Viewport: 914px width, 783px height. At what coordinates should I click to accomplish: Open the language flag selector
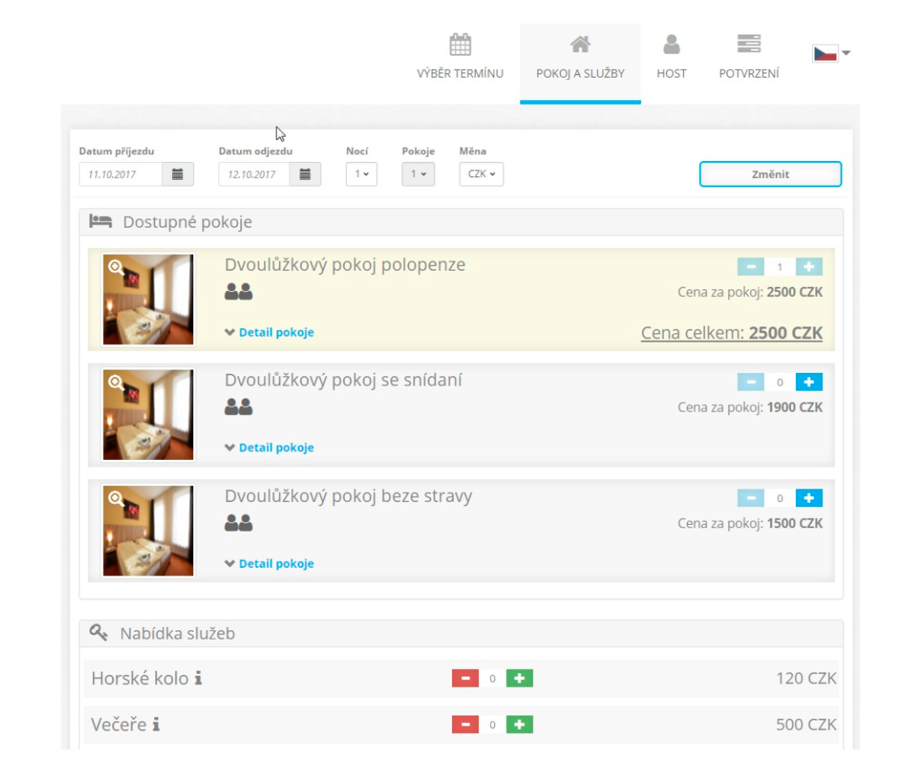831,53
